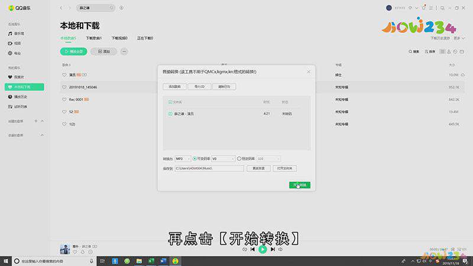Toggle the 文件名 select-all checkbox
The image size is (473, 266).
pyautogui.click(x=170, y=102)
